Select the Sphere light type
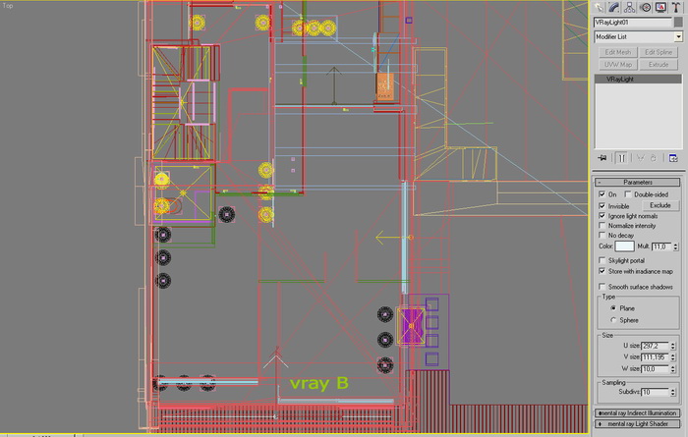This screenshot has width=688, height=437. [613, 320]
